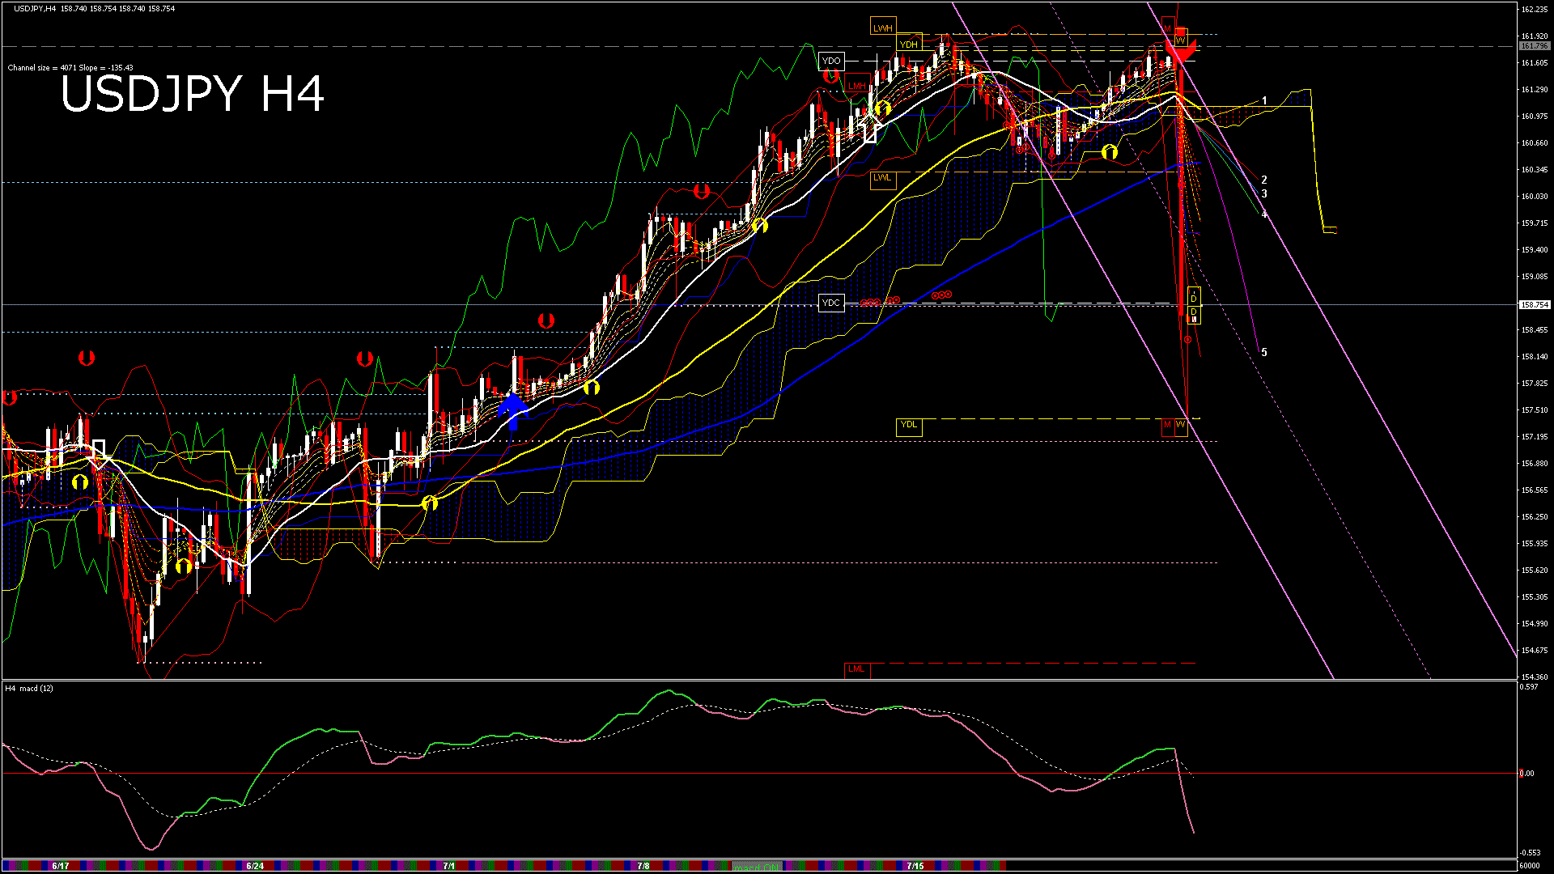Toggle the macd ON button
1554x874 pixels.
click(757, 867)
